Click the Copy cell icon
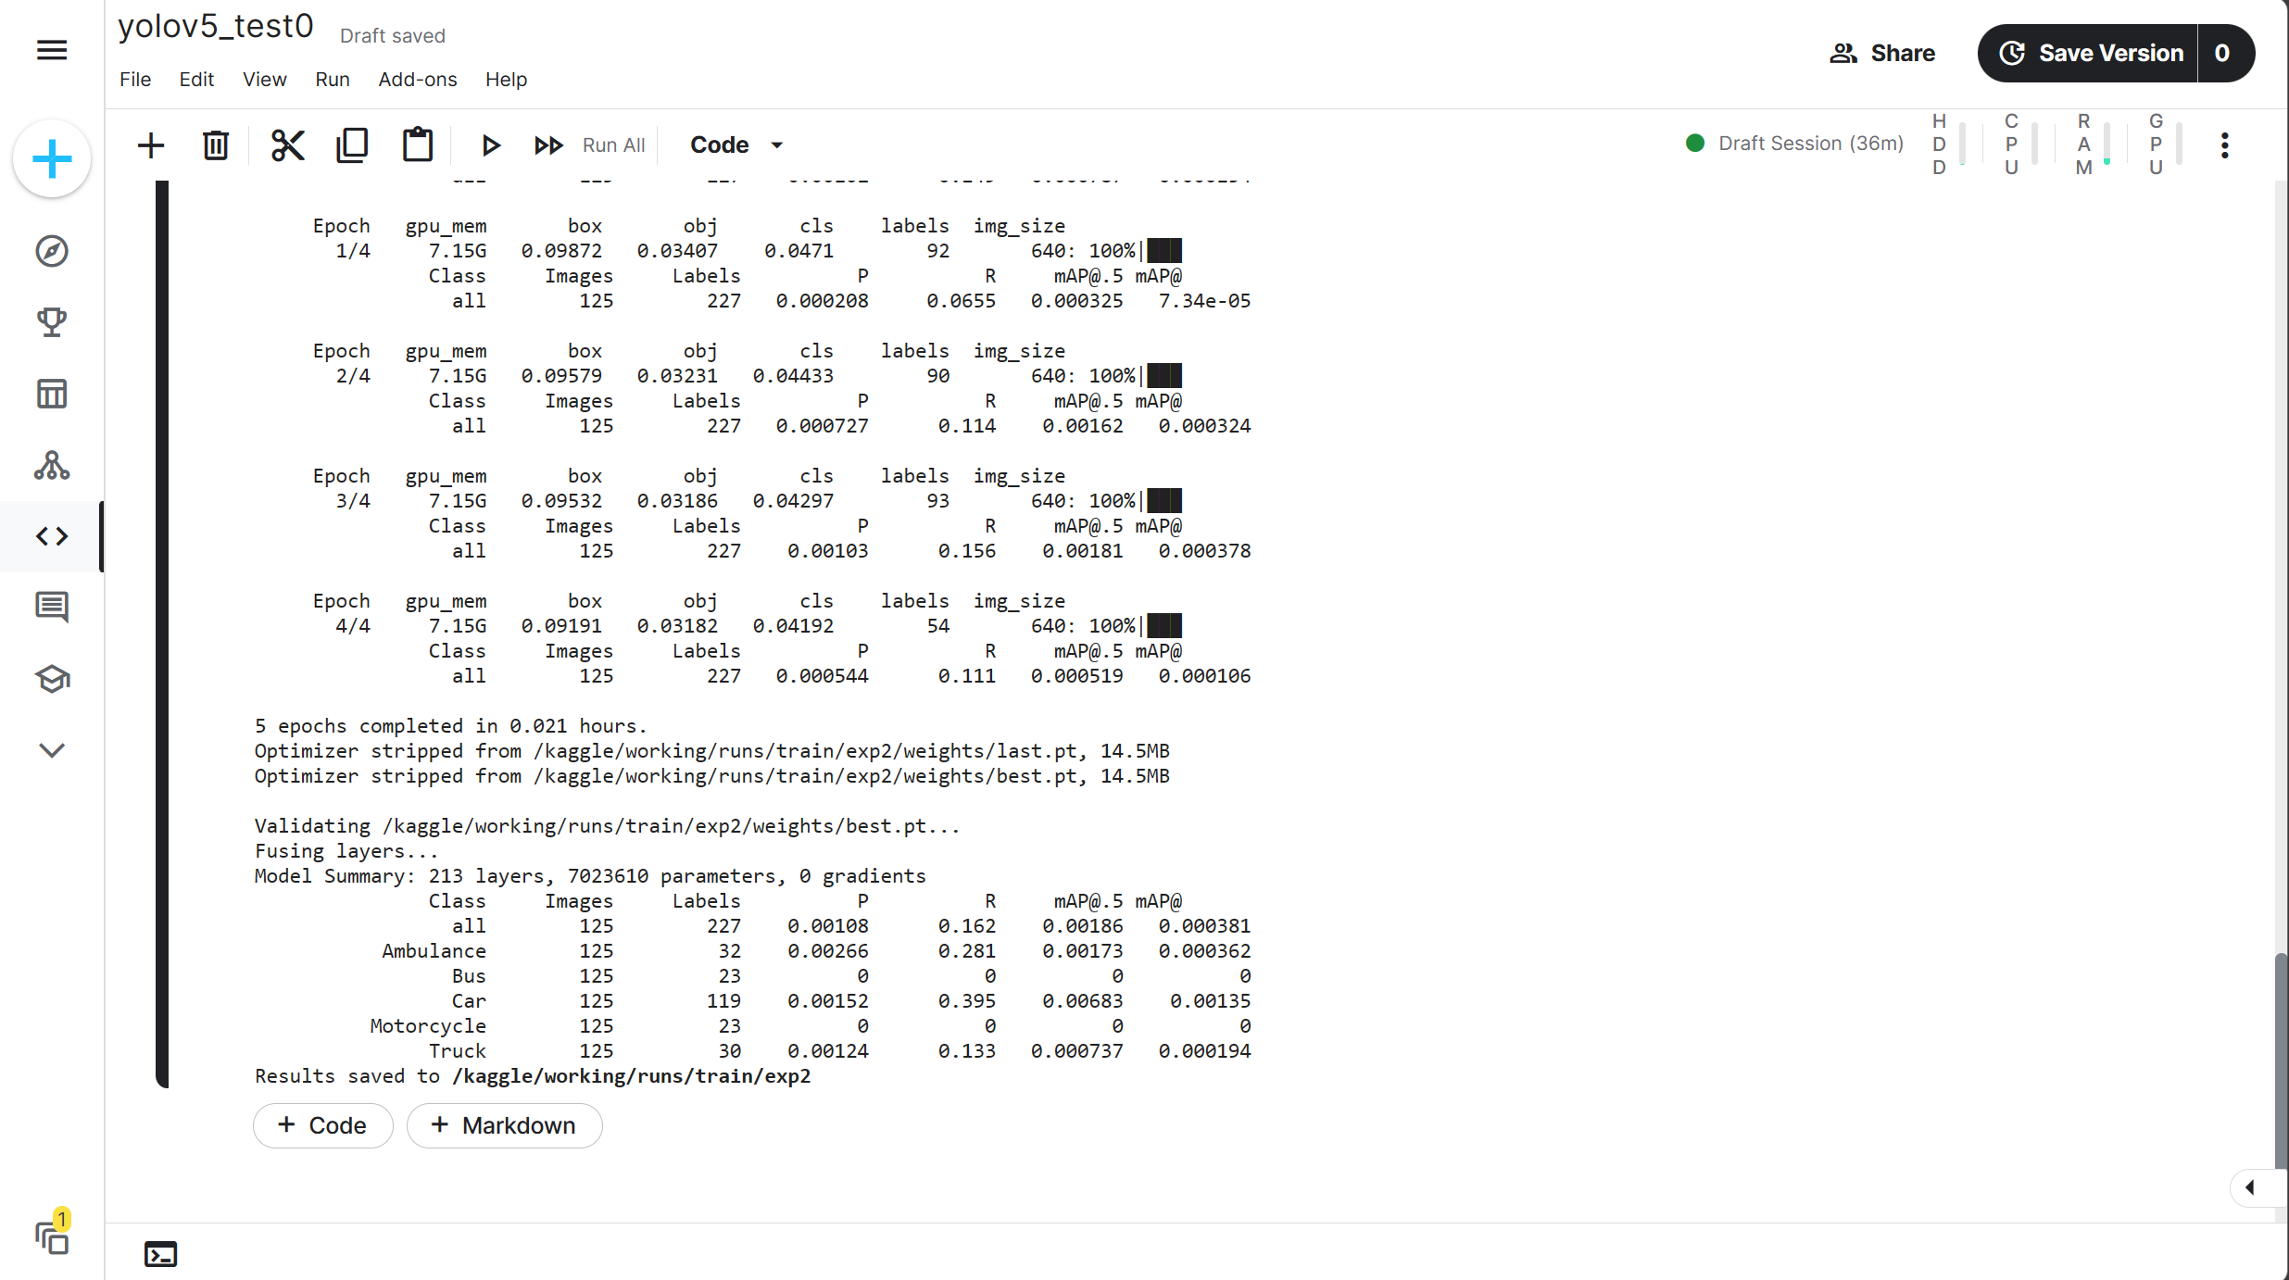 [x=350, y=144]
